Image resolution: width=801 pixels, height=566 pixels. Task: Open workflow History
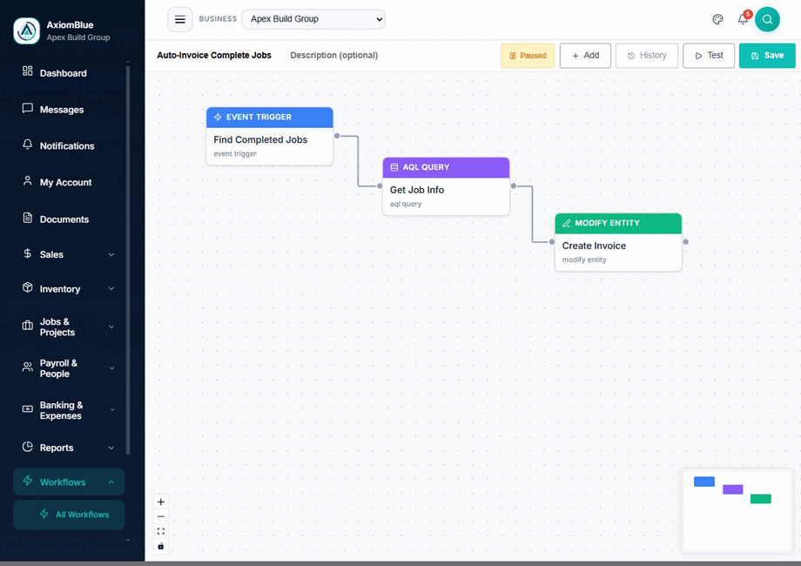(x=647, y=56)
